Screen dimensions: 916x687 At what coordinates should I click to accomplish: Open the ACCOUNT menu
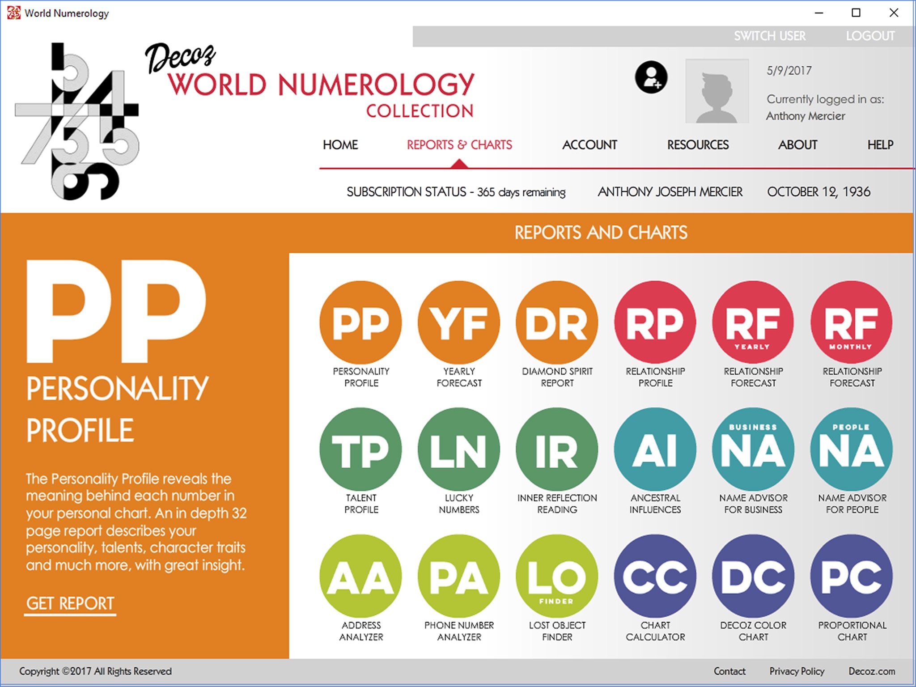[589, 145]
